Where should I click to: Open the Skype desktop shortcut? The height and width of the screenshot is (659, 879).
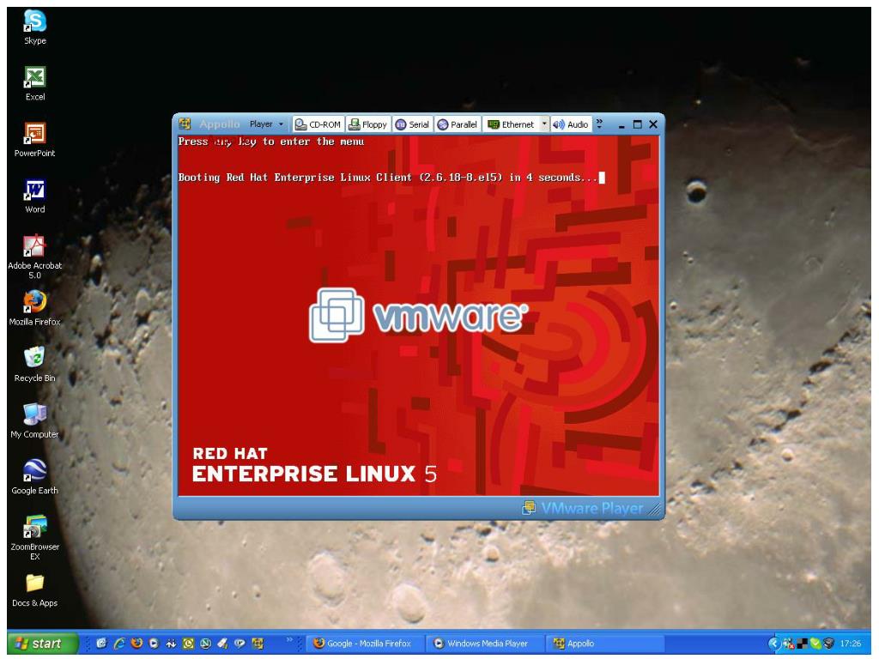pos(34,27)
